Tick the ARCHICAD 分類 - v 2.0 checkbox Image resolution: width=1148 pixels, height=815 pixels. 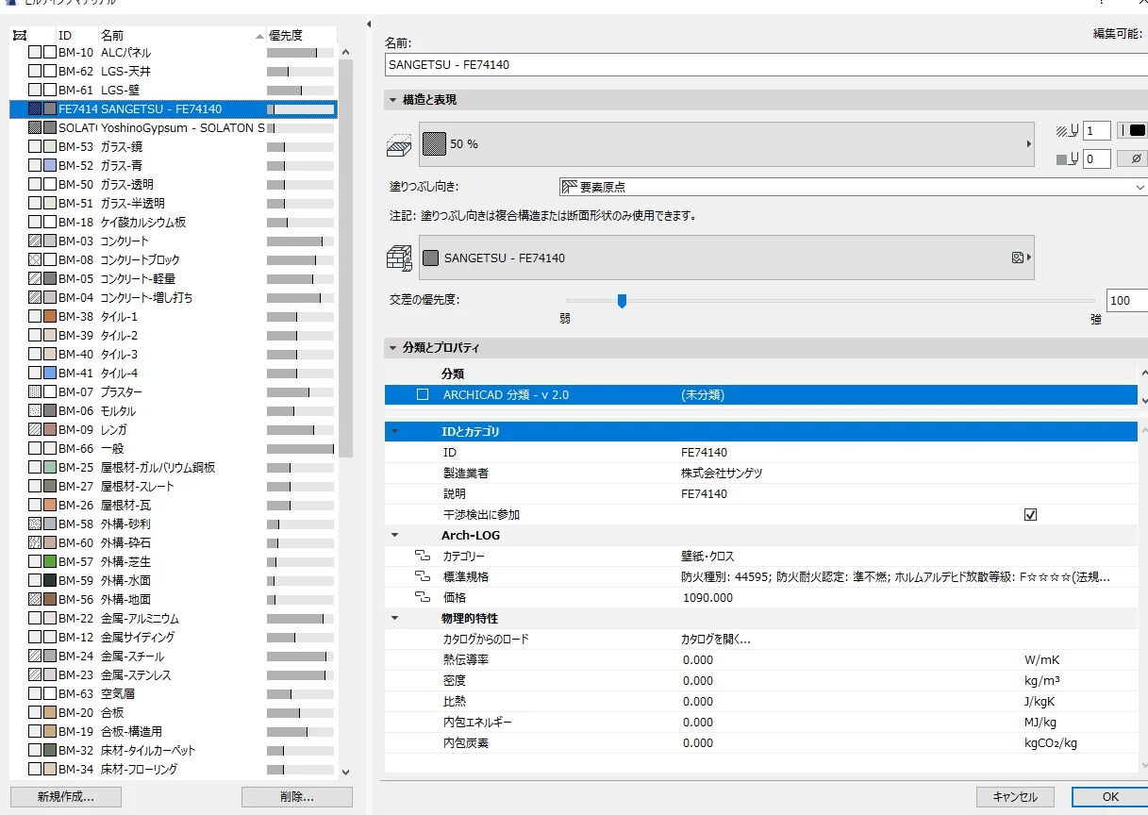[423, 395]
